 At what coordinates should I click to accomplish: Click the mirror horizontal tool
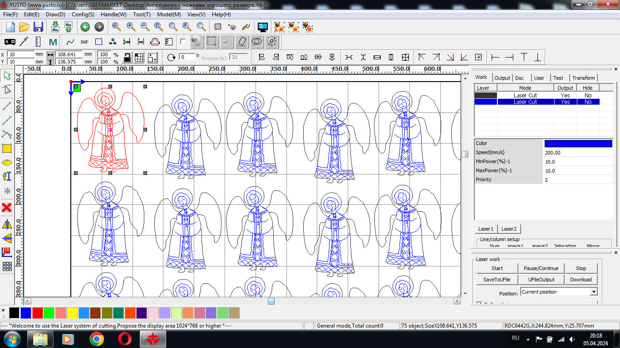(x=7, y=224)
